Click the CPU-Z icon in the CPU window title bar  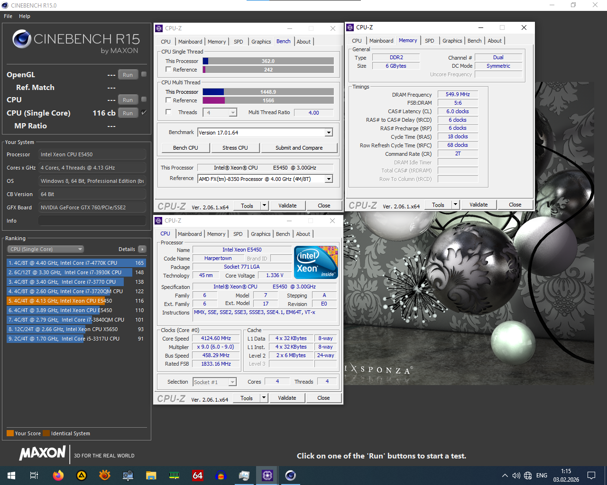pyautogui.click(x=159, y=221)
